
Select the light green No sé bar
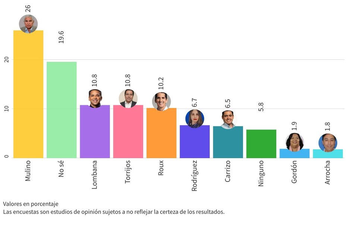[x=61, y=112]
